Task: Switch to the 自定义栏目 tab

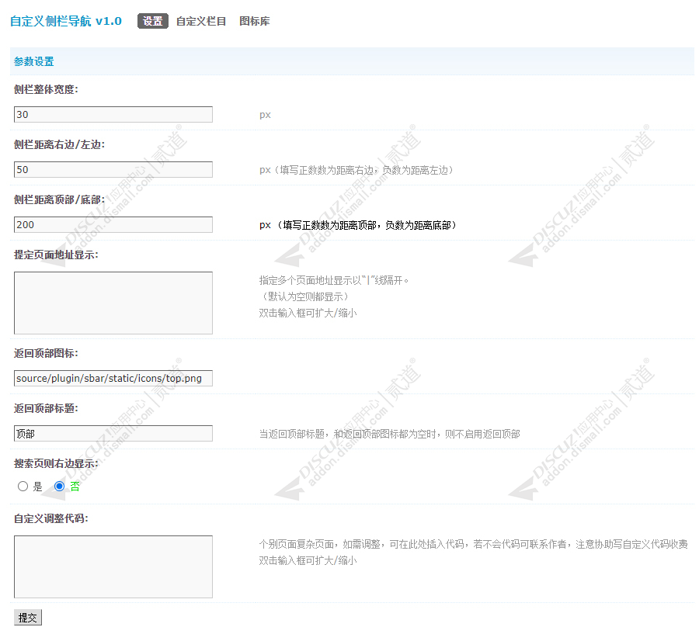Action: 201,21
